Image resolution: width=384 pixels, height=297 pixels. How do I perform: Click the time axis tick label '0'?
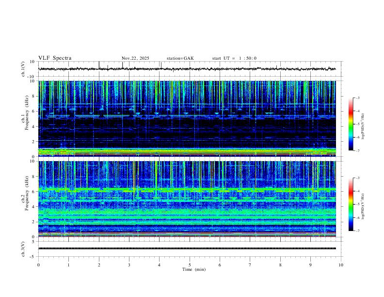click(x=38, y=265)
